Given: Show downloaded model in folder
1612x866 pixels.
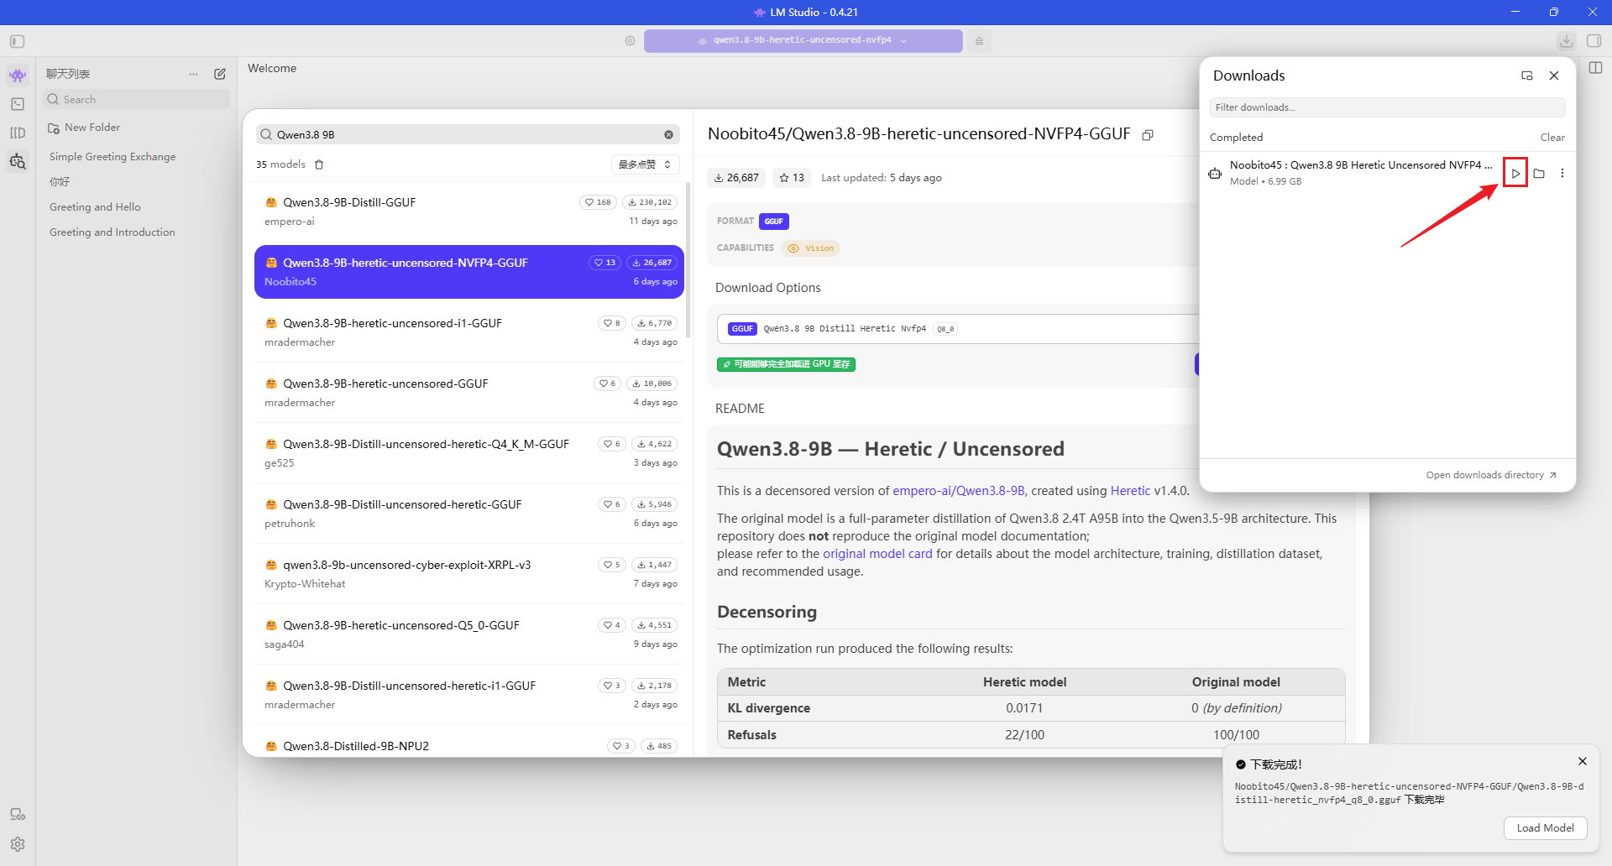Looking at the screenshot, I should pyautogui.click(x=1539, y=174).
